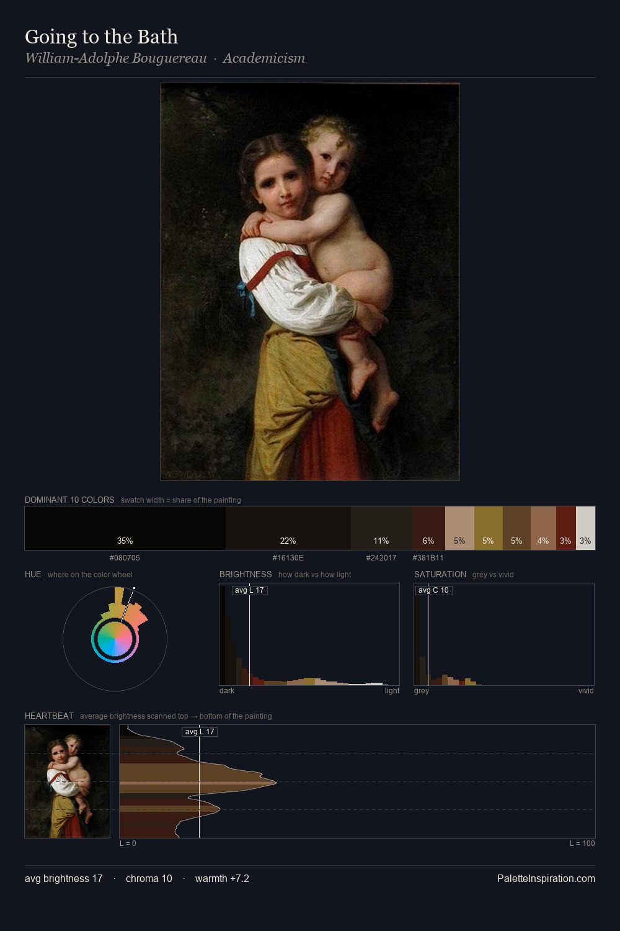Select the 11% dark grey-brown swatch
Viewport: 620px width, 931px height.
pyautogui.click(x=381, y=528)
